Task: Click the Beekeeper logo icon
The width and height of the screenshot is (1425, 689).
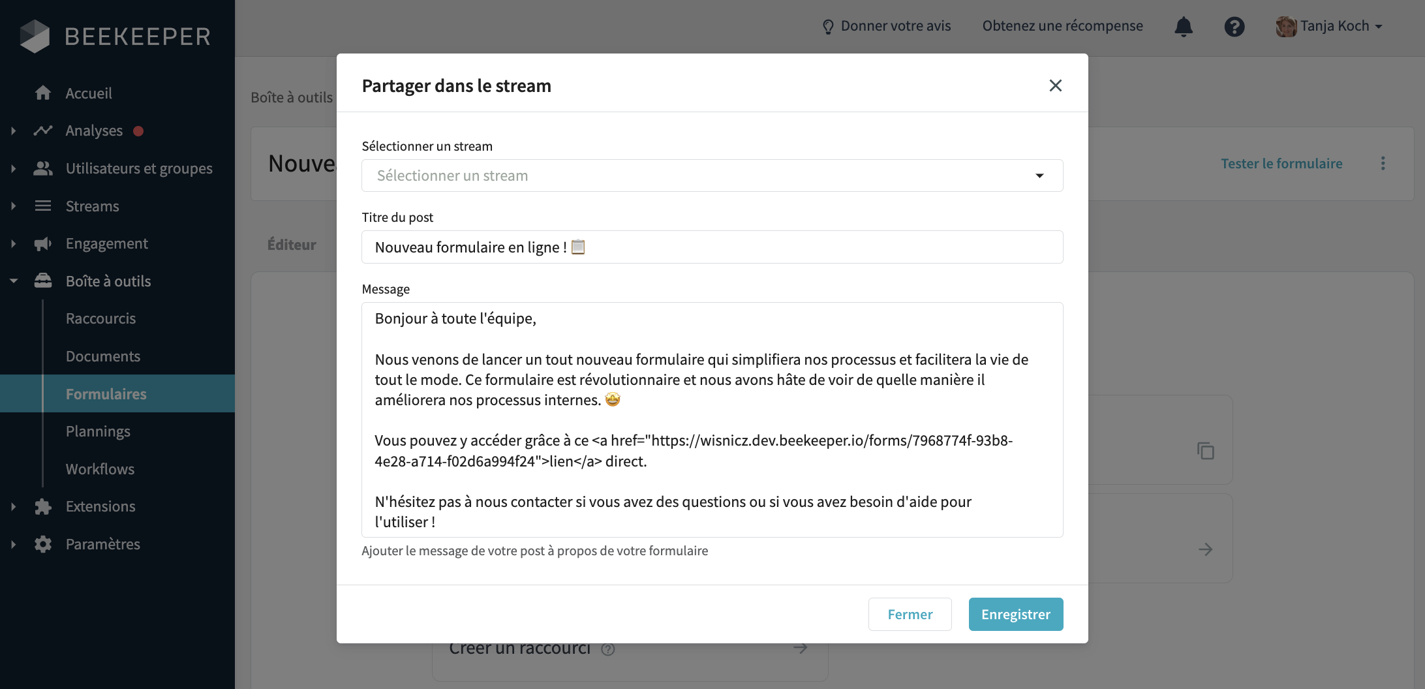Action: pyautogui.click(x=36, y=36)
